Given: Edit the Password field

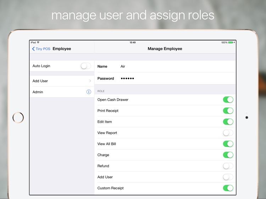Looking at the screenshot, I should [x=165, y=78].
